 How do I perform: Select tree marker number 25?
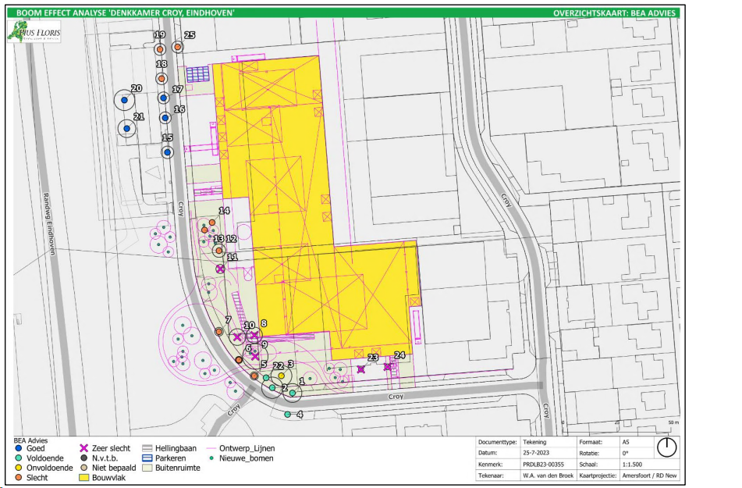point(177,47)
